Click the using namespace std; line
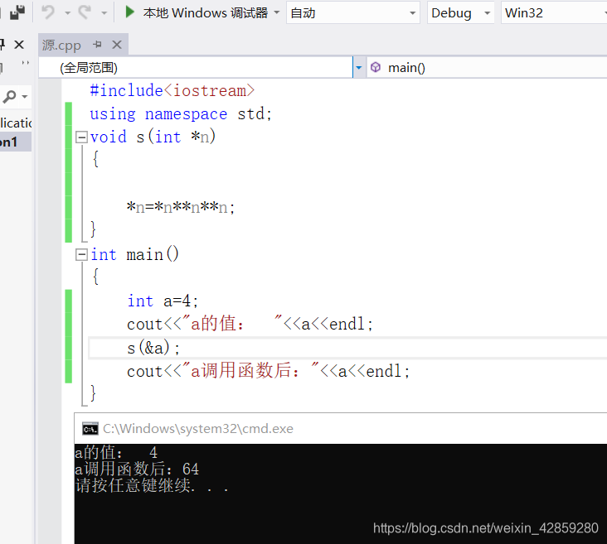This screenshot has width=607, height=544. coord(181,113)
